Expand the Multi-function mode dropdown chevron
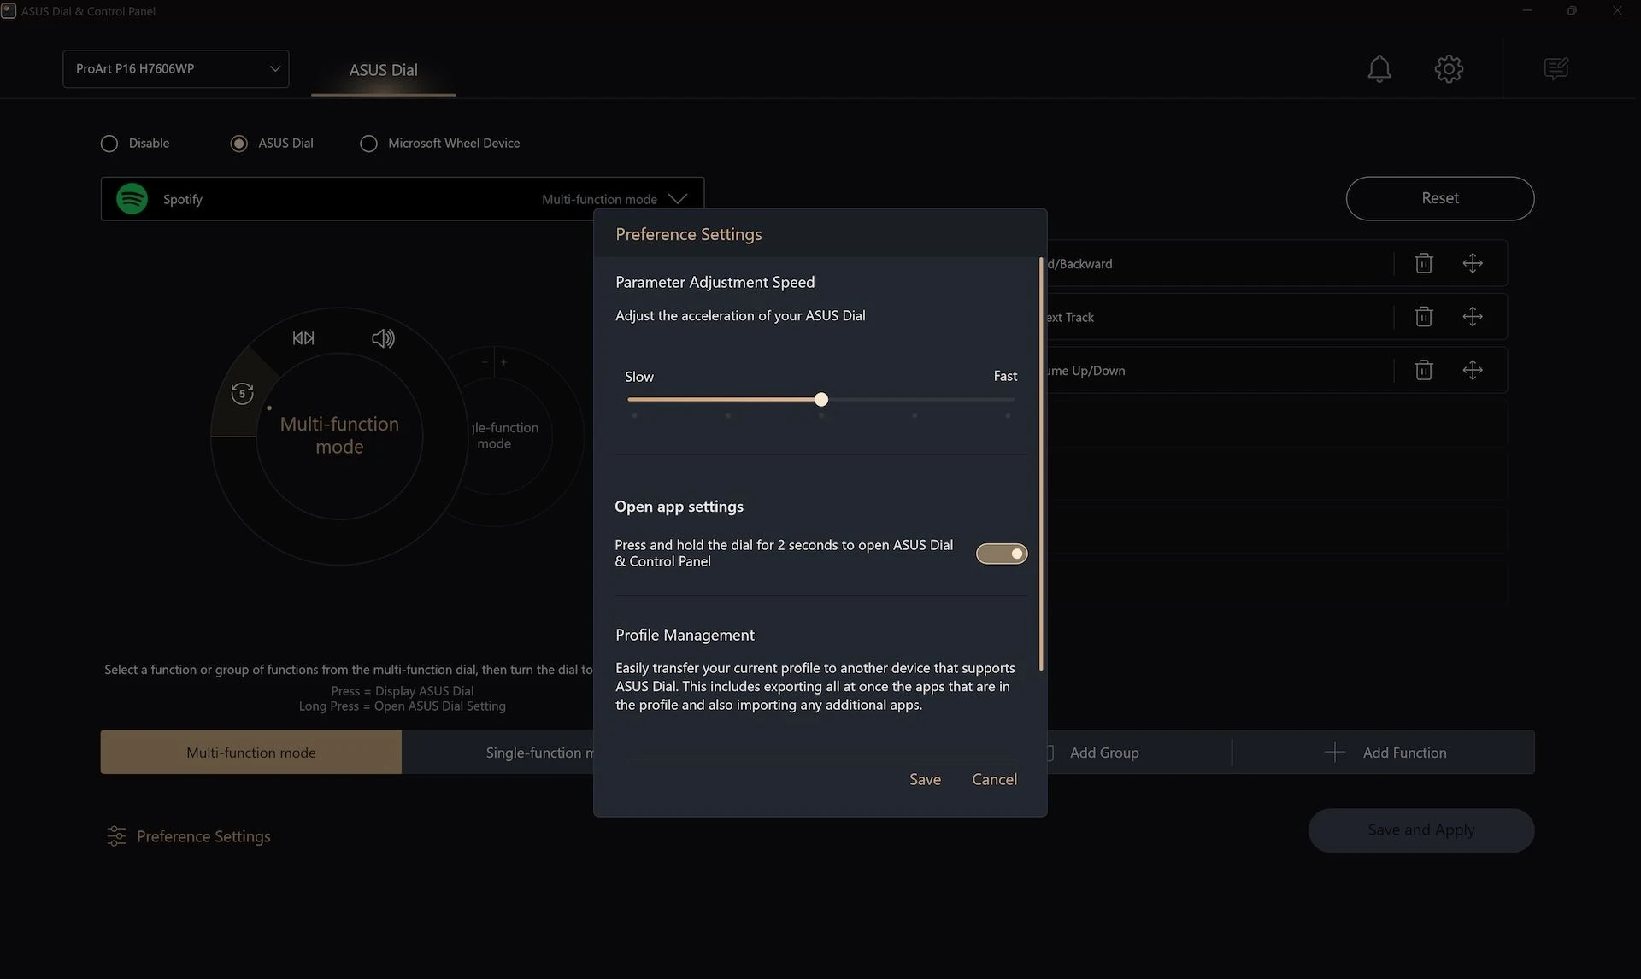Viewport: 1641px width, 979px height. (x=678, y=199)
